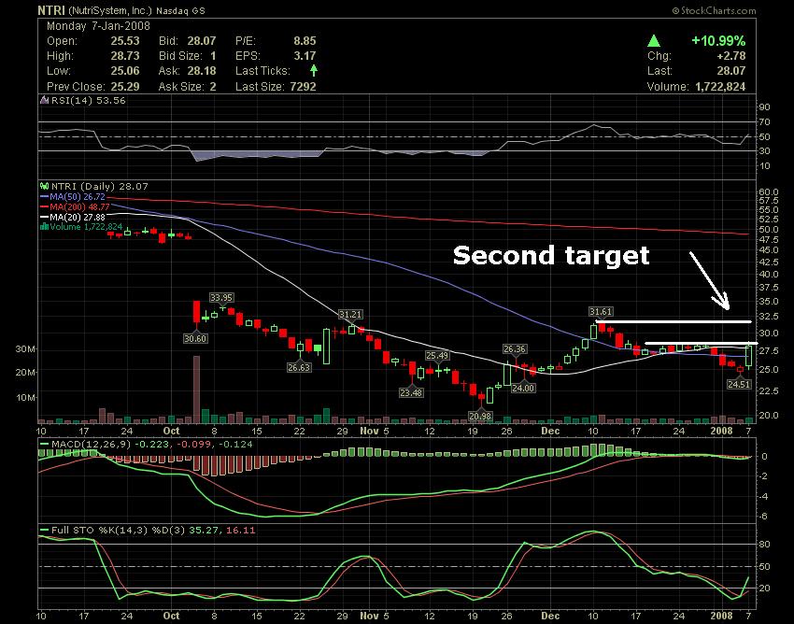Click the small volume bars icon in legend
The height and width of the screenshot is (624, 794).
(45, 226)
